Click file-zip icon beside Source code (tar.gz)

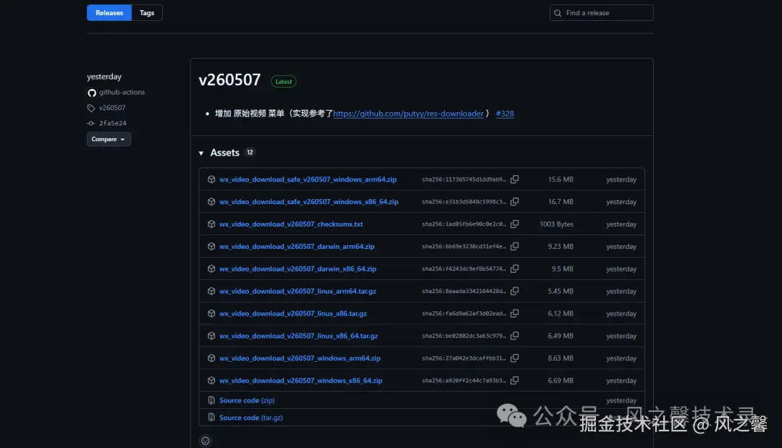[211, 418]
